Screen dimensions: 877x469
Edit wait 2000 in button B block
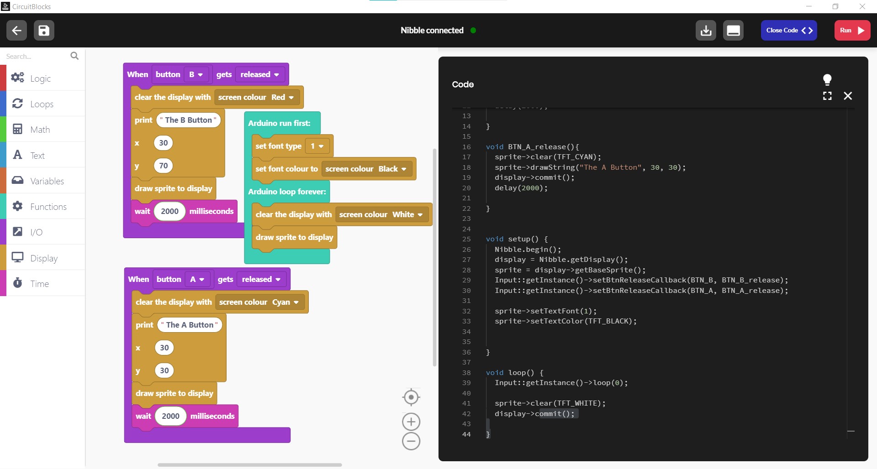(x=169, y=211)
